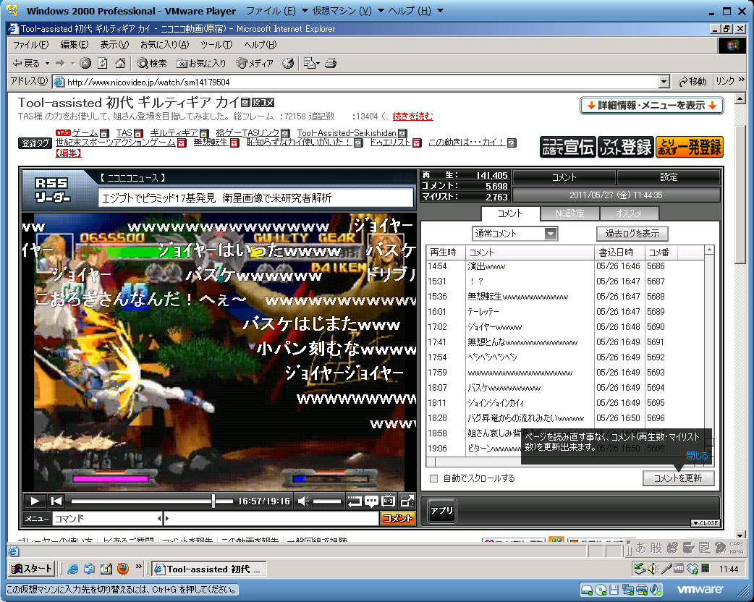The image size is (754, 602).
Task: Click the 過去ログを表示 button
Action: (632, 234)
